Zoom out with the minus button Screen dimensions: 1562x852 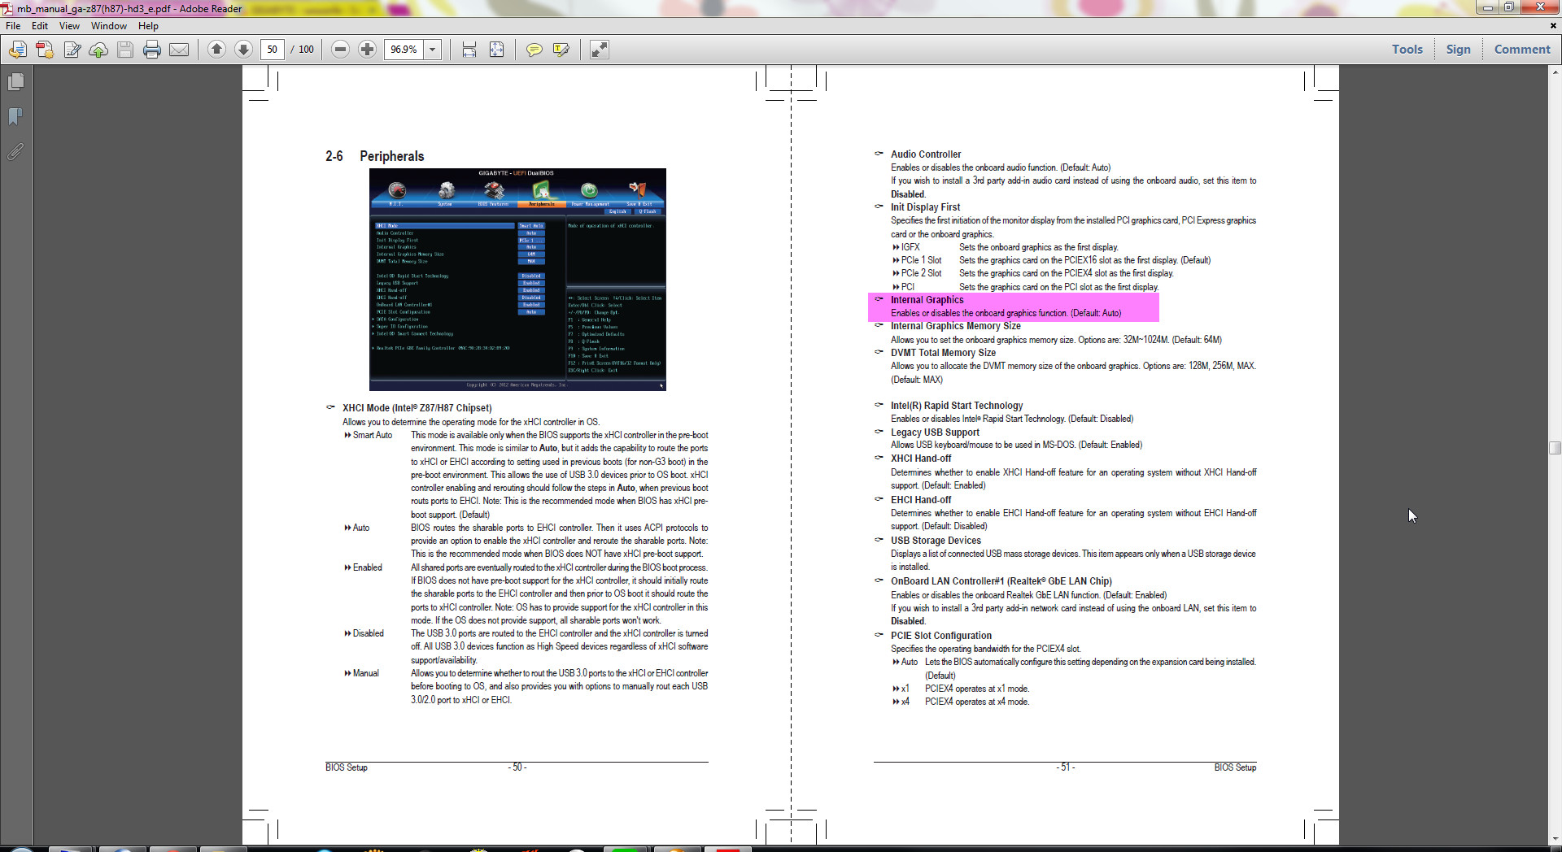point(341,50)
